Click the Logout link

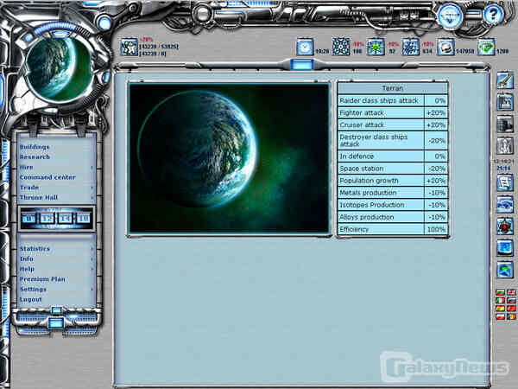tap(30, 300)
